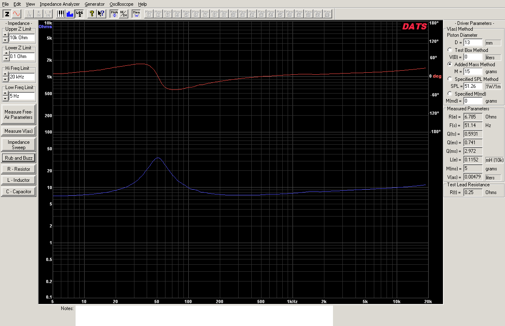Click the L IN input toolbar icon

coord(29,14)
